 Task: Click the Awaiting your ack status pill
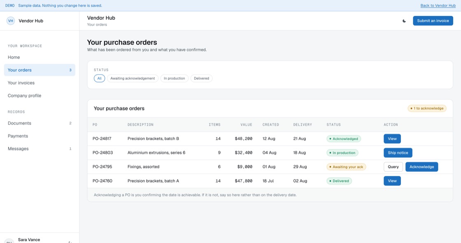346,167
